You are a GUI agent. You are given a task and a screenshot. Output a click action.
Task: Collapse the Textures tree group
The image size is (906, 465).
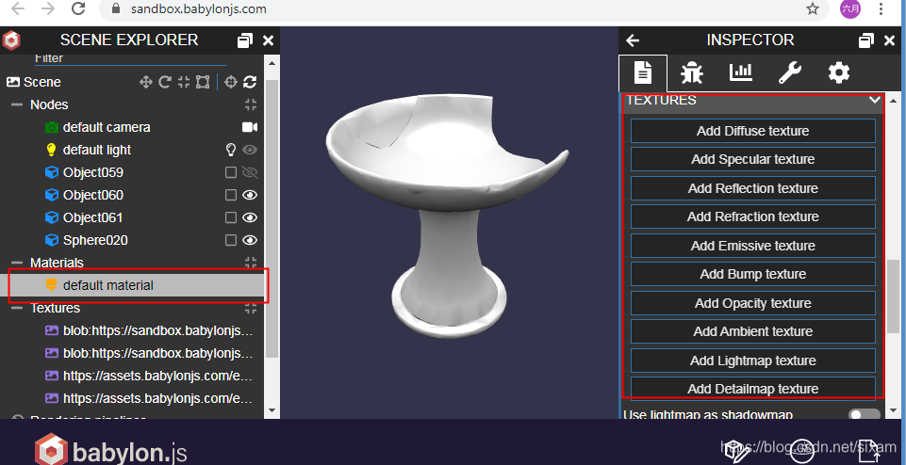(x=18, y=308)
